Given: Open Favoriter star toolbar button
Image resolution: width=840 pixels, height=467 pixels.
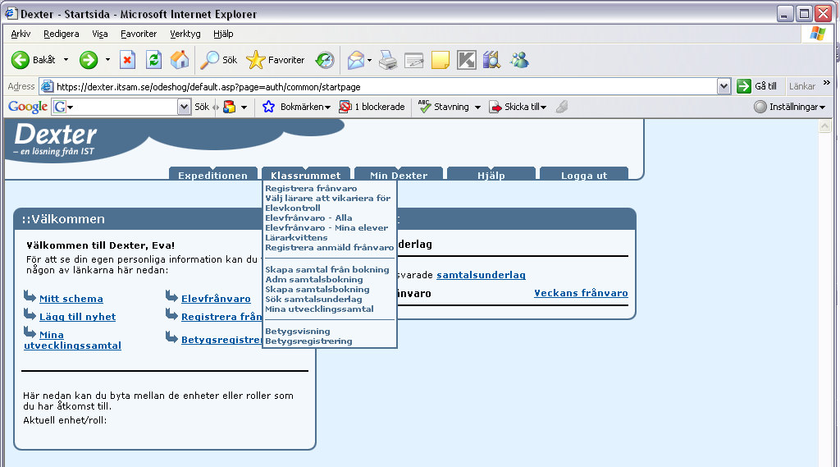Looking at the screenshot, I should coord(276,60).
